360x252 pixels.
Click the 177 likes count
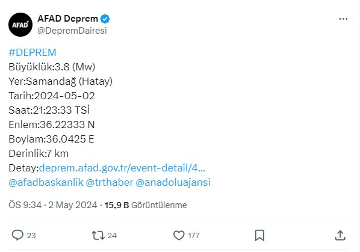[x=194, y=236]
